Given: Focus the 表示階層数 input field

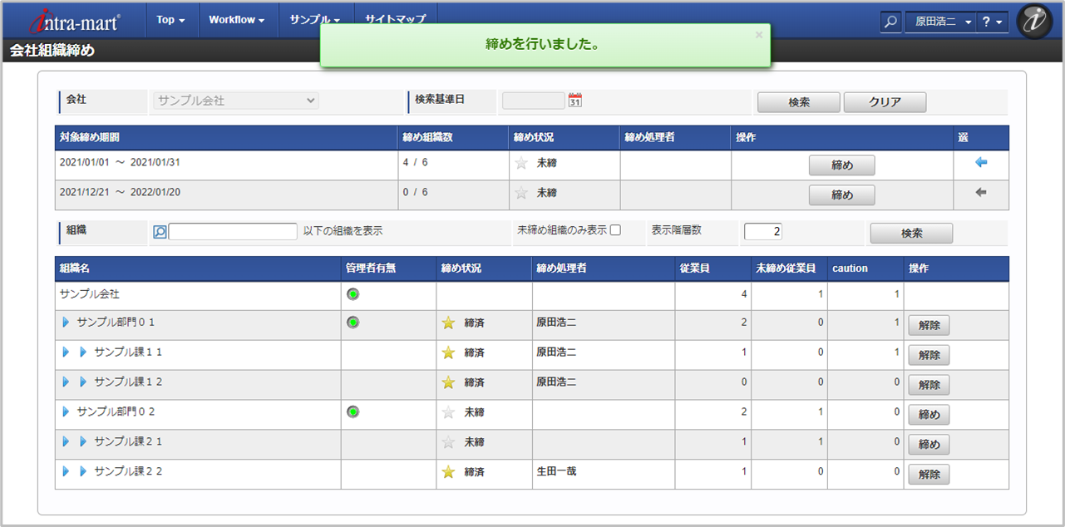Looking at the screenshot, I should click(763, 232).
